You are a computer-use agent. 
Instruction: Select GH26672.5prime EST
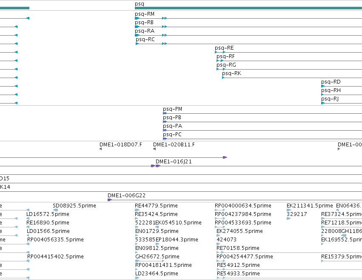pos(157,257)
